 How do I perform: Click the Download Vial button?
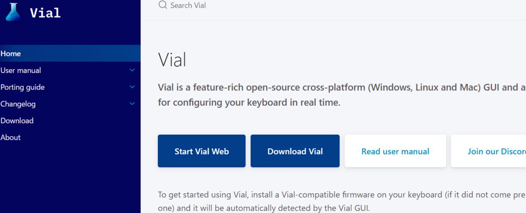(x=295, y=151)
